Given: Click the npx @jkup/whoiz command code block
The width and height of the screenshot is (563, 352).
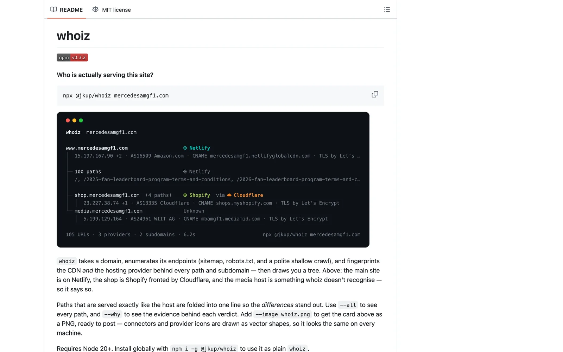Looking at the screenshot, I should [x=220, y=95].
